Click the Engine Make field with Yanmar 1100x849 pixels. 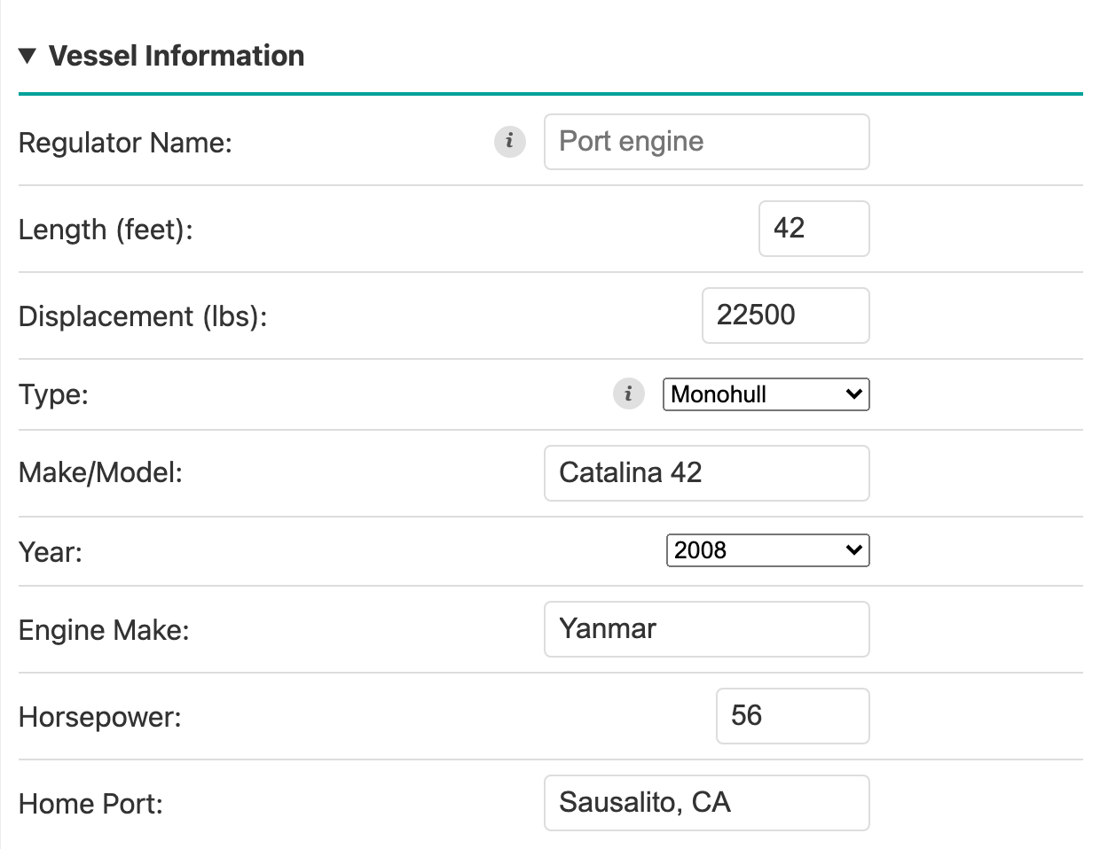(x=707, y=629)
